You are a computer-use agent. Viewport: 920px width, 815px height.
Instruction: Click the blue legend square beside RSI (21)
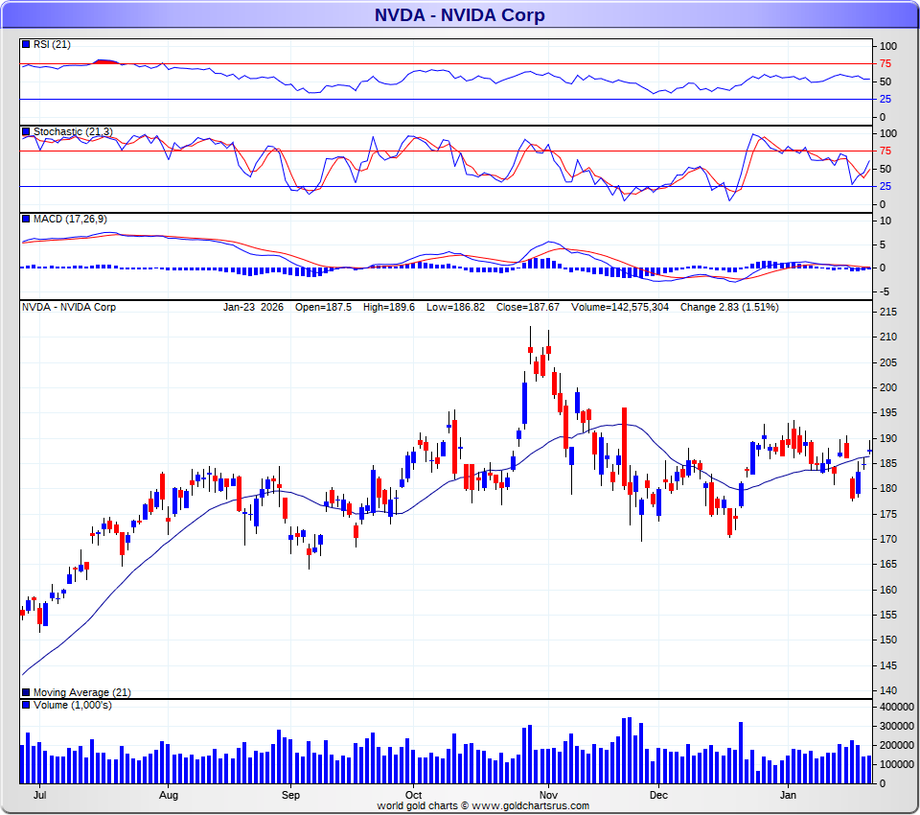(x=26, y=44)
